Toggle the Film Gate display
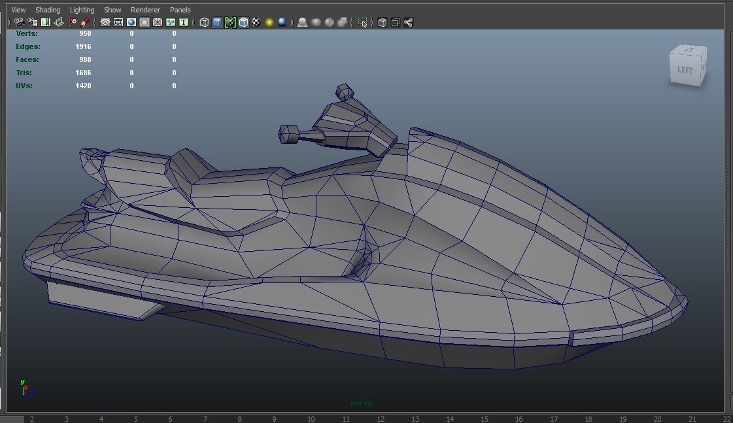733x423 pixels. click(x=118, y=22)
